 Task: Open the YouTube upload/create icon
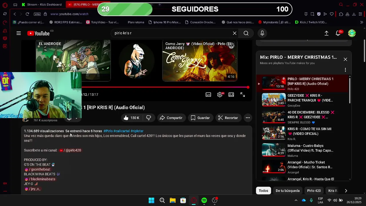[326, 33]
